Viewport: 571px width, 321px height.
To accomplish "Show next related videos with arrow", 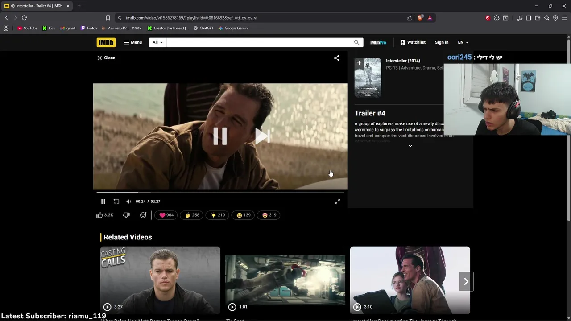I will [x=466, y=281].
